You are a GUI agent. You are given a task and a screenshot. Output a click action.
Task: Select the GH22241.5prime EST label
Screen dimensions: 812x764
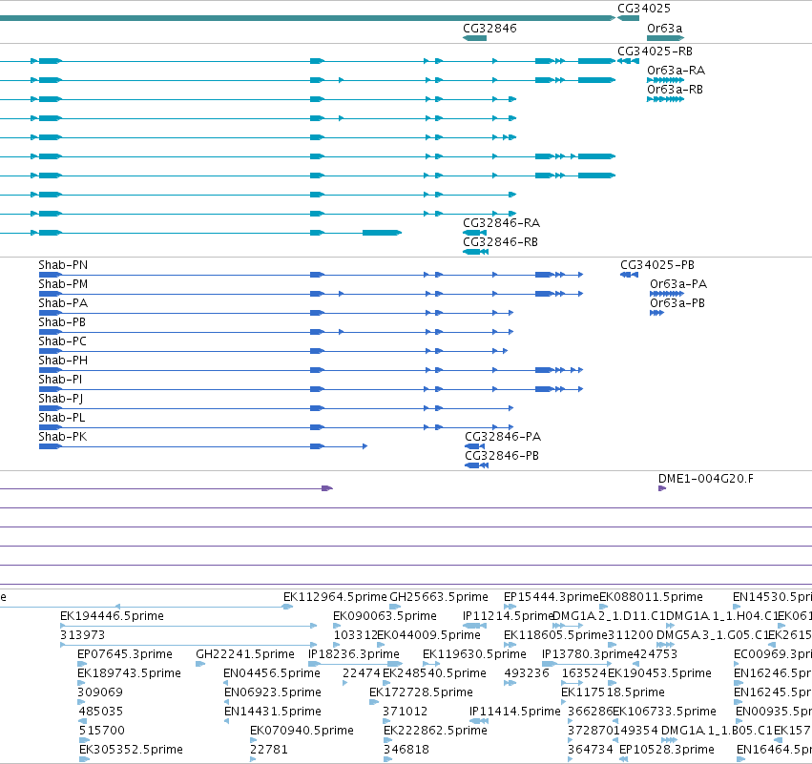coord(245,654)
